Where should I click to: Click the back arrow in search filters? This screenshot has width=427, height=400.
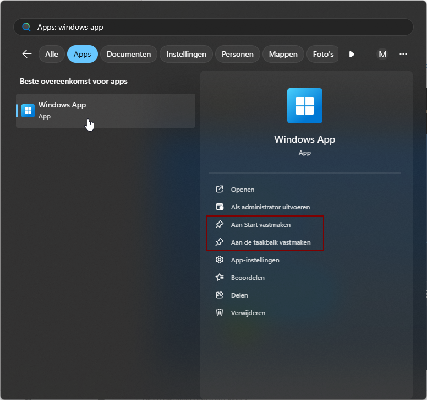click(26, 54)
